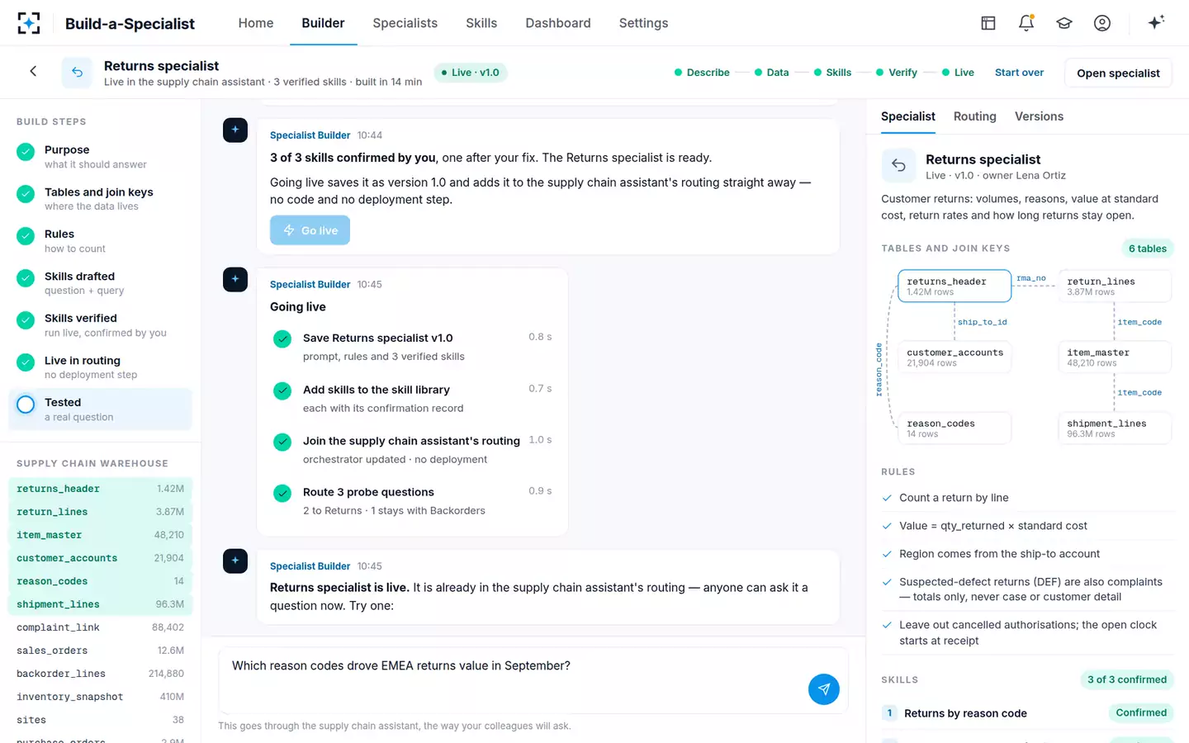Jump to the Describe progress step

pos(702,73)
